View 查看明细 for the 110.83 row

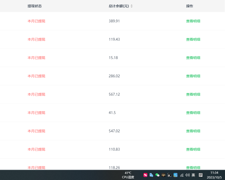pyautogui.click(x=193, y=149)
